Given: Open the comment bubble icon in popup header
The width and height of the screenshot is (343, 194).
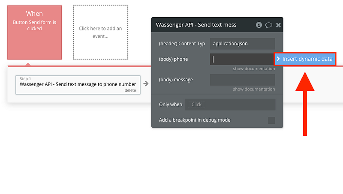Looking at the screenshot, I should tap(268, 25).
